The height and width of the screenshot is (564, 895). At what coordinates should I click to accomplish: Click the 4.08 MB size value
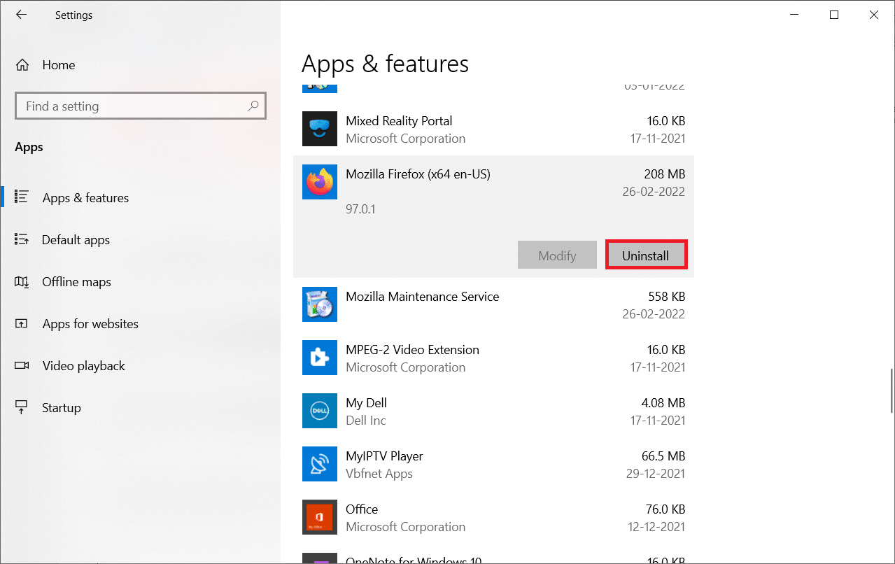(x=663, y=403)
